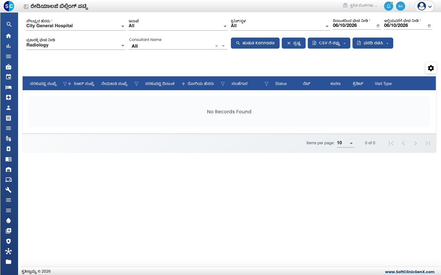This screenshot has height=275, width=441.
Task: Clear the Consultant Name selection
Action: (x=217, y=46)
